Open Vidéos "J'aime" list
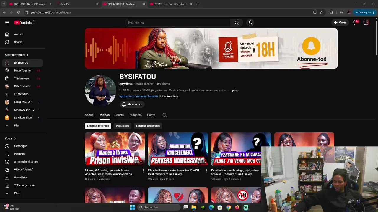This screenshot has height=212, width=378. point(22,170)
